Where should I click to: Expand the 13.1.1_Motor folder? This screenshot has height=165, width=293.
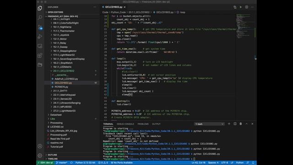[60, 39]
